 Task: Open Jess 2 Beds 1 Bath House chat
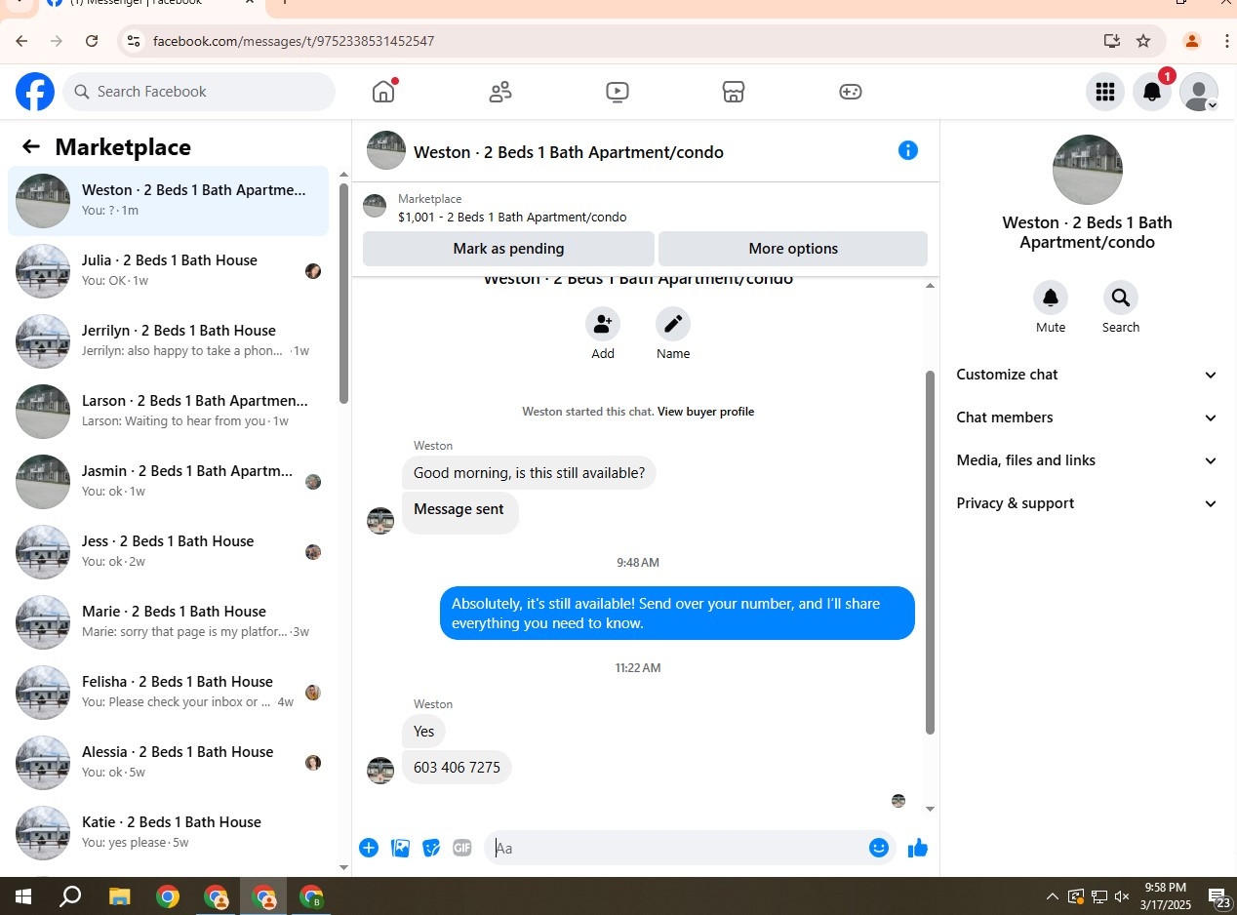[x=169, y=552]
